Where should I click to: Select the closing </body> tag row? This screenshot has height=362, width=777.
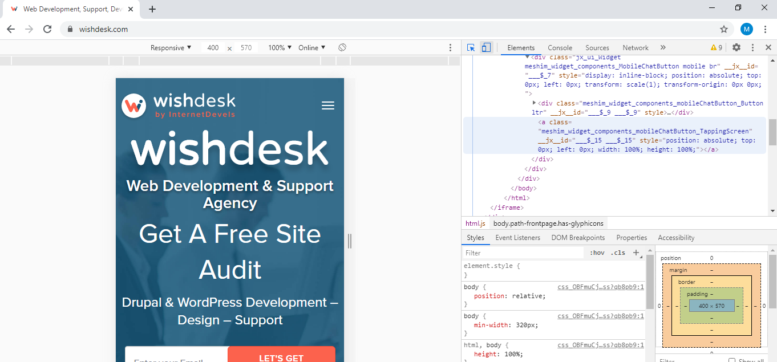point(524,188)
